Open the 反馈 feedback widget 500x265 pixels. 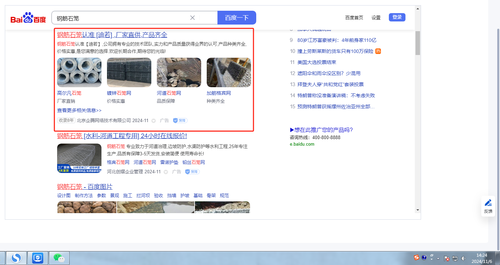click(488, 206)
